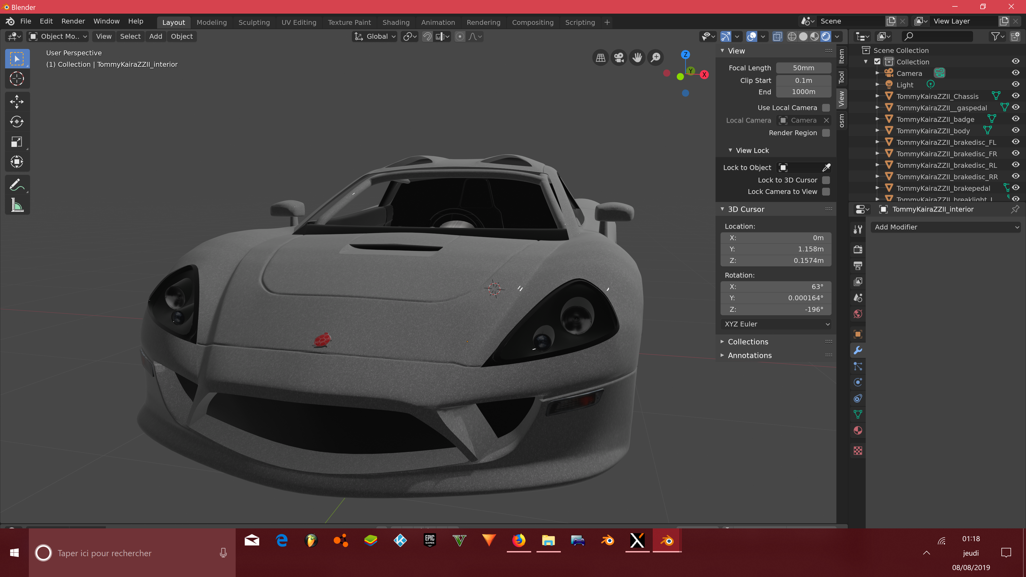Switch to rendered shading mode

tap(826, 37)
